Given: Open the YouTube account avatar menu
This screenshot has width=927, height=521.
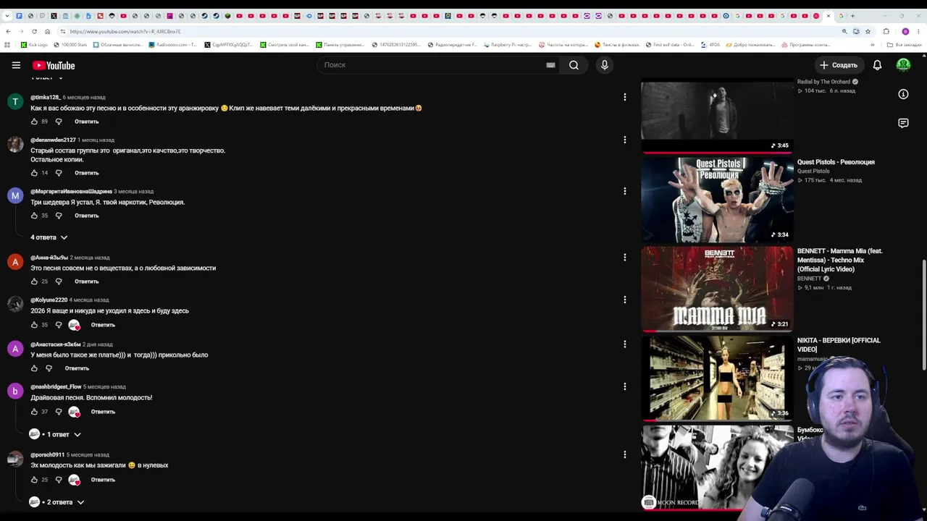Looking at the screenshot, I should [903, 65].
